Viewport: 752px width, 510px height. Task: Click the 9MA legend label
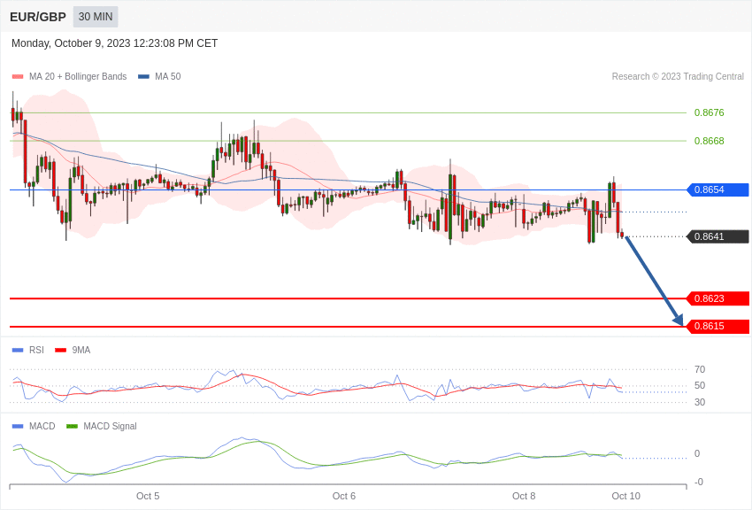81,351
